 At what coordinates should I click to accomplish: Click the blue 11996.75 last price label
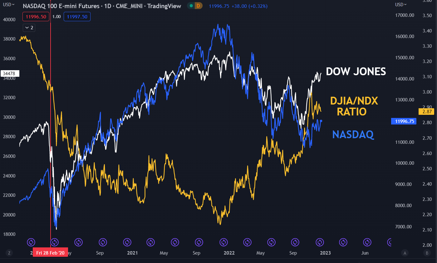404,121
